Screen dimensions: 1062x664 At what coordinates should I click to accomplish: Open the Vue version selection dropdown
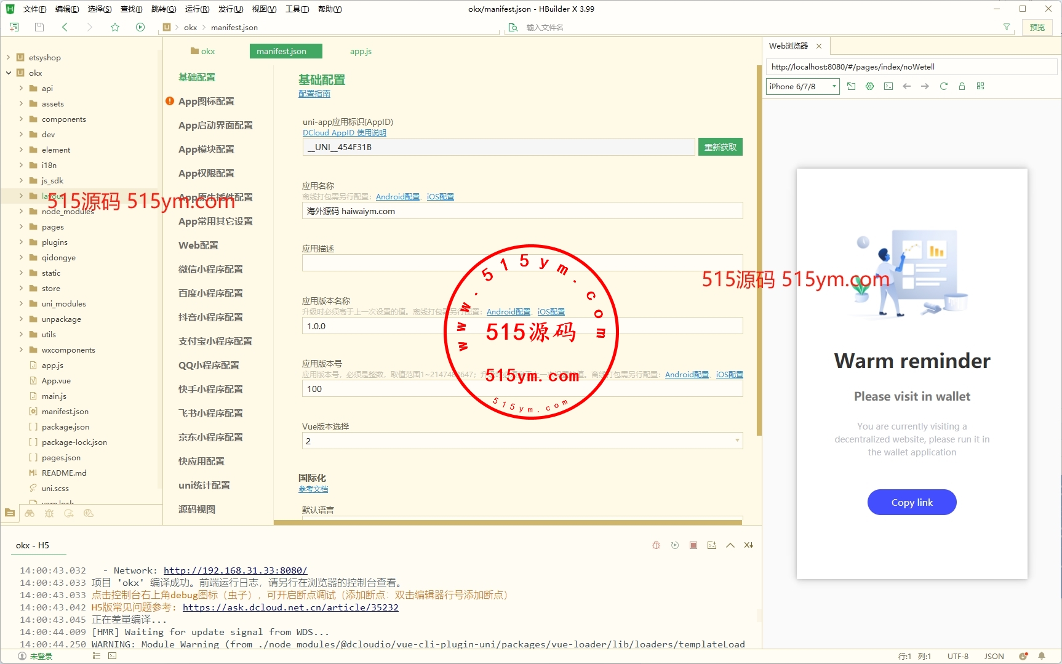(522, 441)
